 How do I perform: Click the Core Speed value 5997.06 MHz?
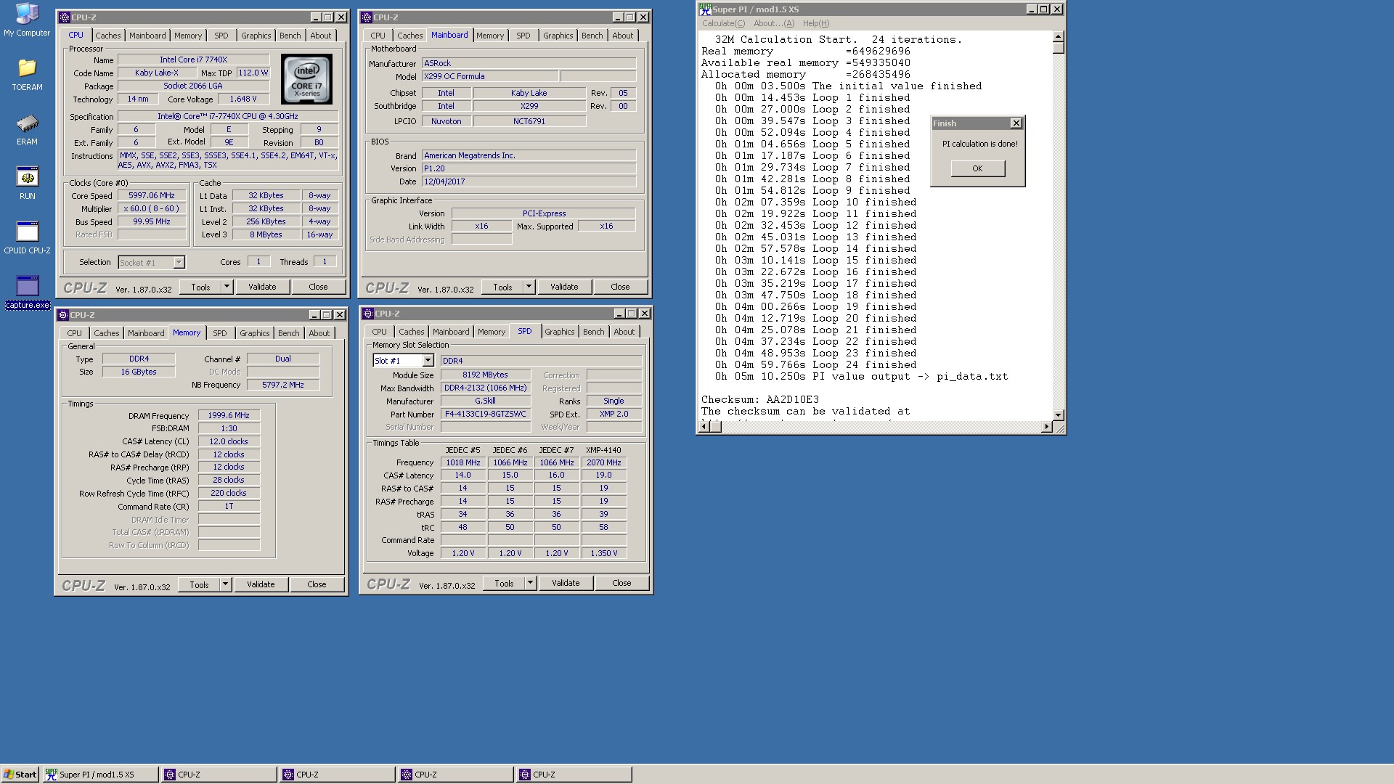tap(152, 196)
